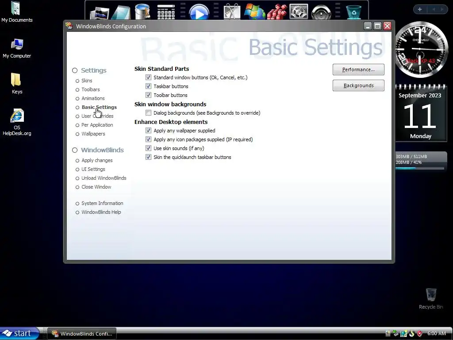Click Close Window in the sidebar
Image resolution: width=453 pixels, height=340 pixels.
pos(96,187)
